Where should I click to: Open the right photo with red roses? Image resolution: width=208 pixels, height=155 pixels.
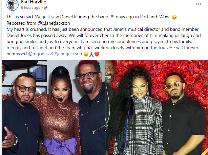tap(157, 108)
